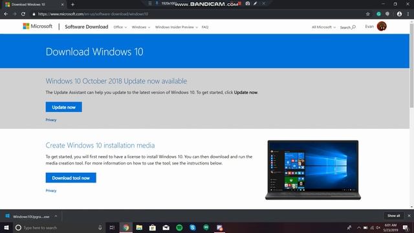Click Bandicam pencil drawing icon

point(256,3)
